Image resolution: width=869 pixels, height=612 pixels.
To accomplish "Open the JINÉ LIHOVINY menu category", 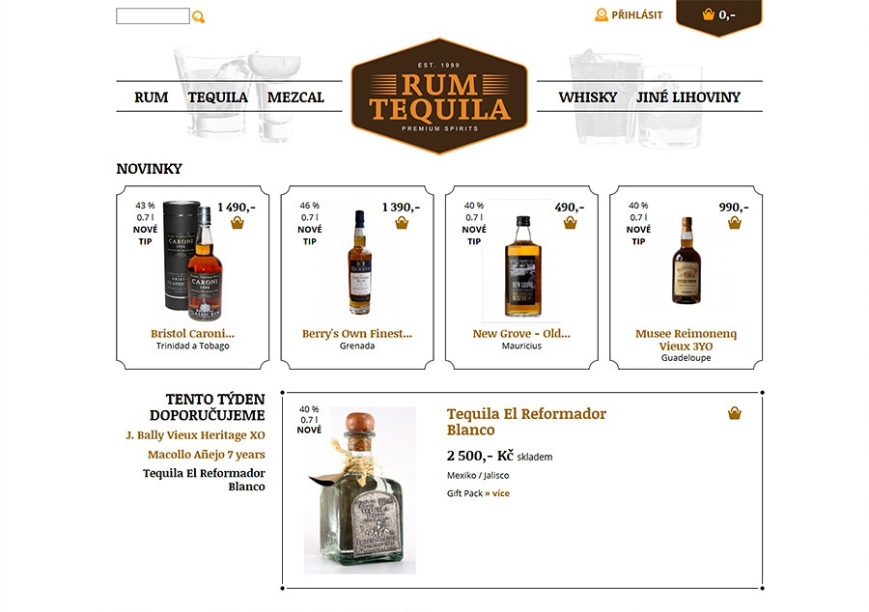I will tap(688, 97).
